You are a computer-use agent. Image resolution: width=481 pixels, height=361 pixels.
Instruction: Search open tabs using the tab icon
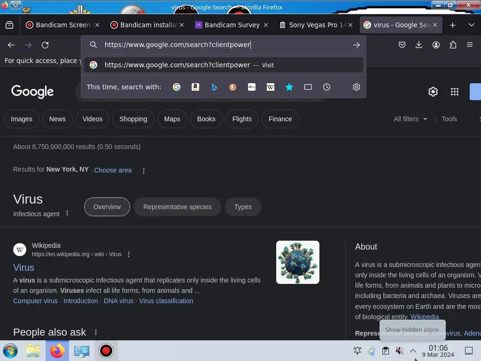pos(308,87)
